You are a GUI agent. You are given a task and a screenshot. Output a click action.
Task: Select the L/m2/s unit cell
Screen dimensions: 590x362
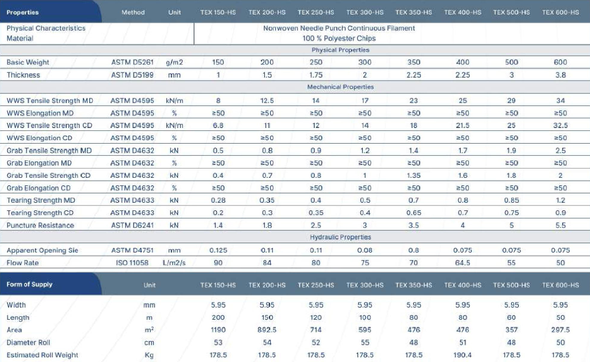coord(174,263)
